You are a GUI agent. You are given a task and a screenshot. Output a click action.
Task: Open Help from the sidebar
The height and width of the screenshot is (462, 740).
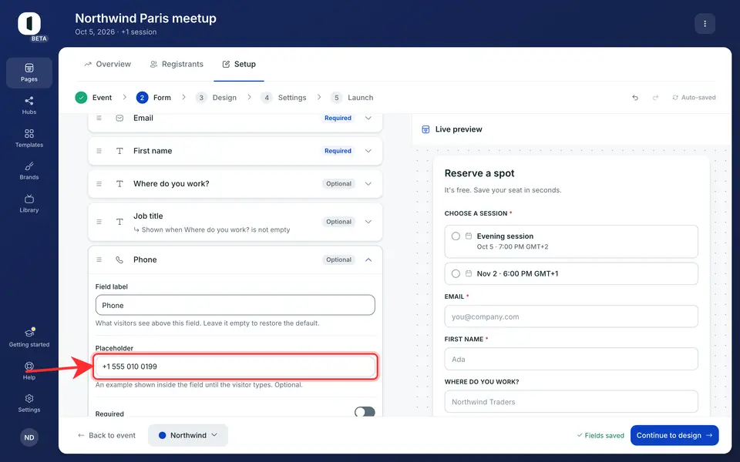coord(29,371)
